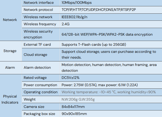Click the Wireless security encryption label

click(x=38, y=34)
